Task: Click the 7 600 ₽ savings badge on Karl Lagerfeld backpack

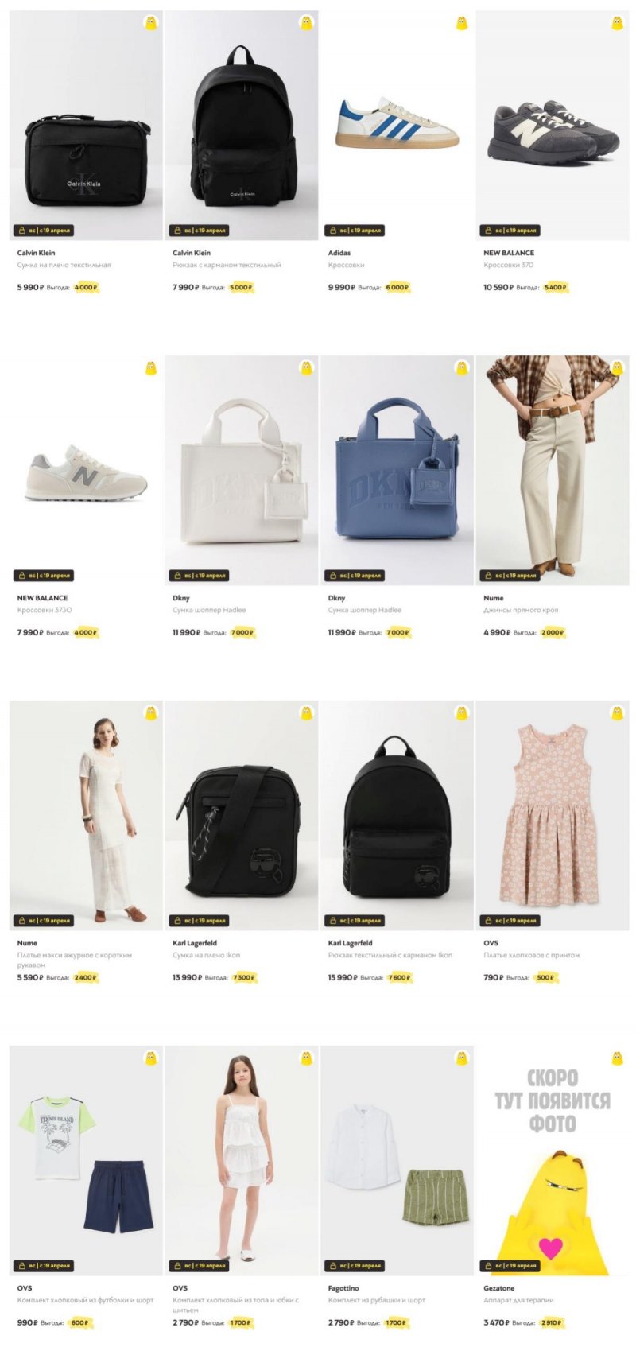Action: pyautogui.click(x=399, y=978)
